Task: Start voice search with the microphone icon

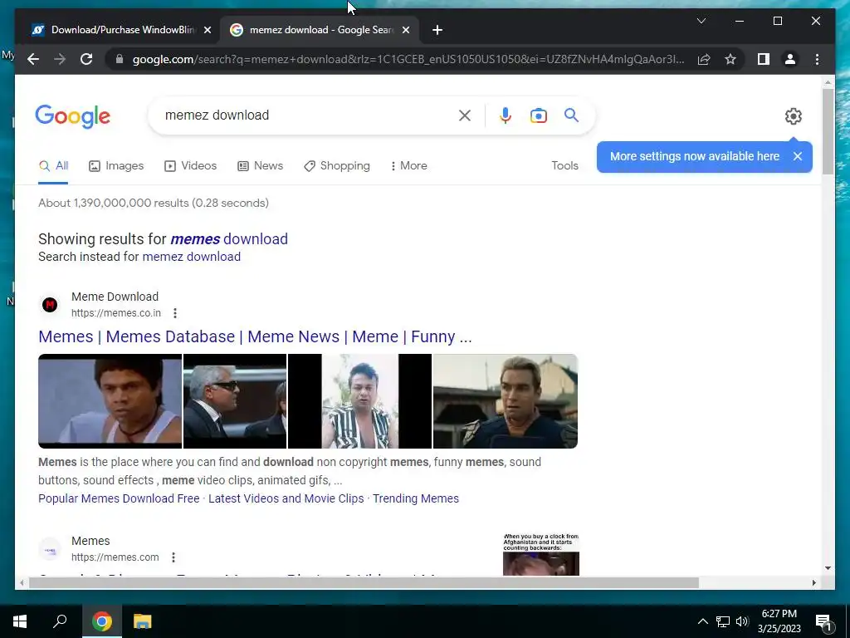Action: pyautogui.click(x=506, y=115)
